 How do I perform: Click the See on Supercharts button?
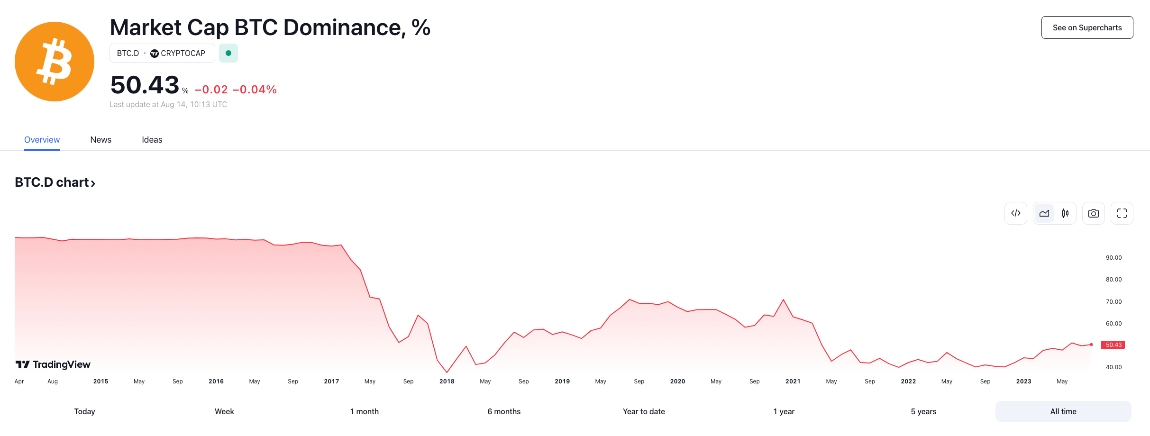(x=1087, y=27)
